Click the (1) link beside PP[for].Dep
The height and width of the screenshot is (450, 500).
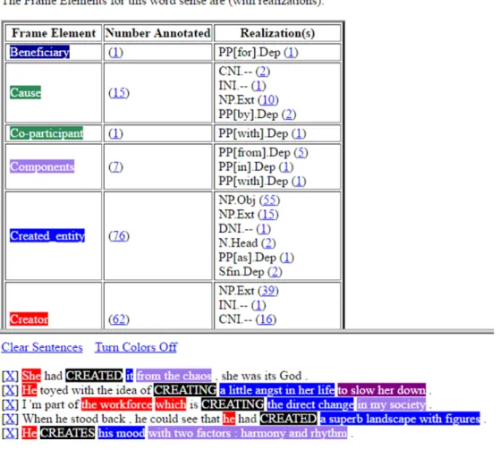coord(291,52)
